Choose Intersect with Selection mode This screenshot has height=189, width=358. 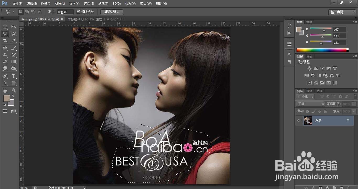point(39,12)
